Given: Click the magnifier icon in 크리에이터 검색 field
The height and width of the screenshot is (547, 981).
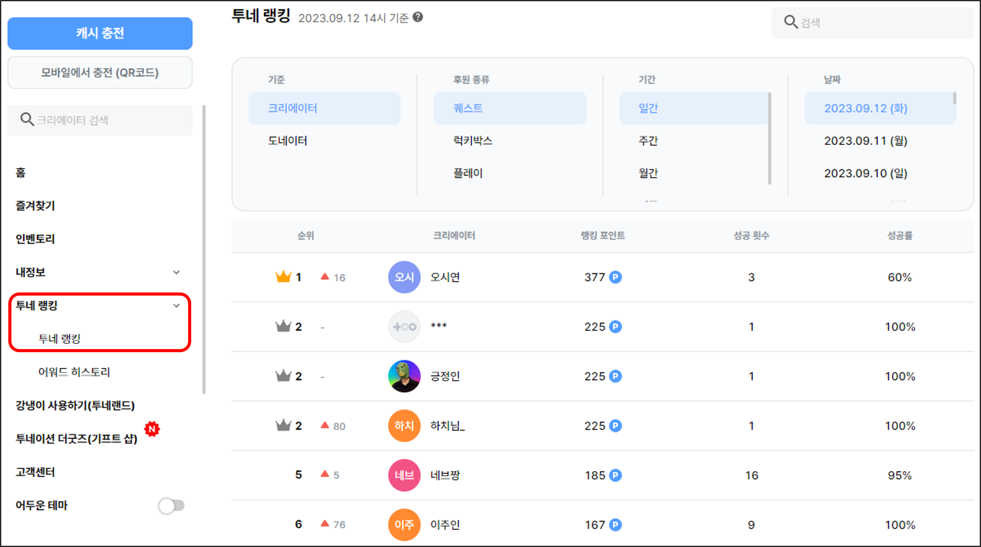Looking at the screenshot, I should [x=27, y=119].
